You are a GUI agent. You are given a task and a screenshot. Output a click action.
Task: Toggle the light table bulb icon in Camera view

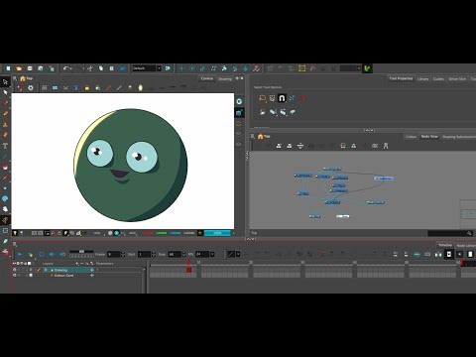coord(130,87)
